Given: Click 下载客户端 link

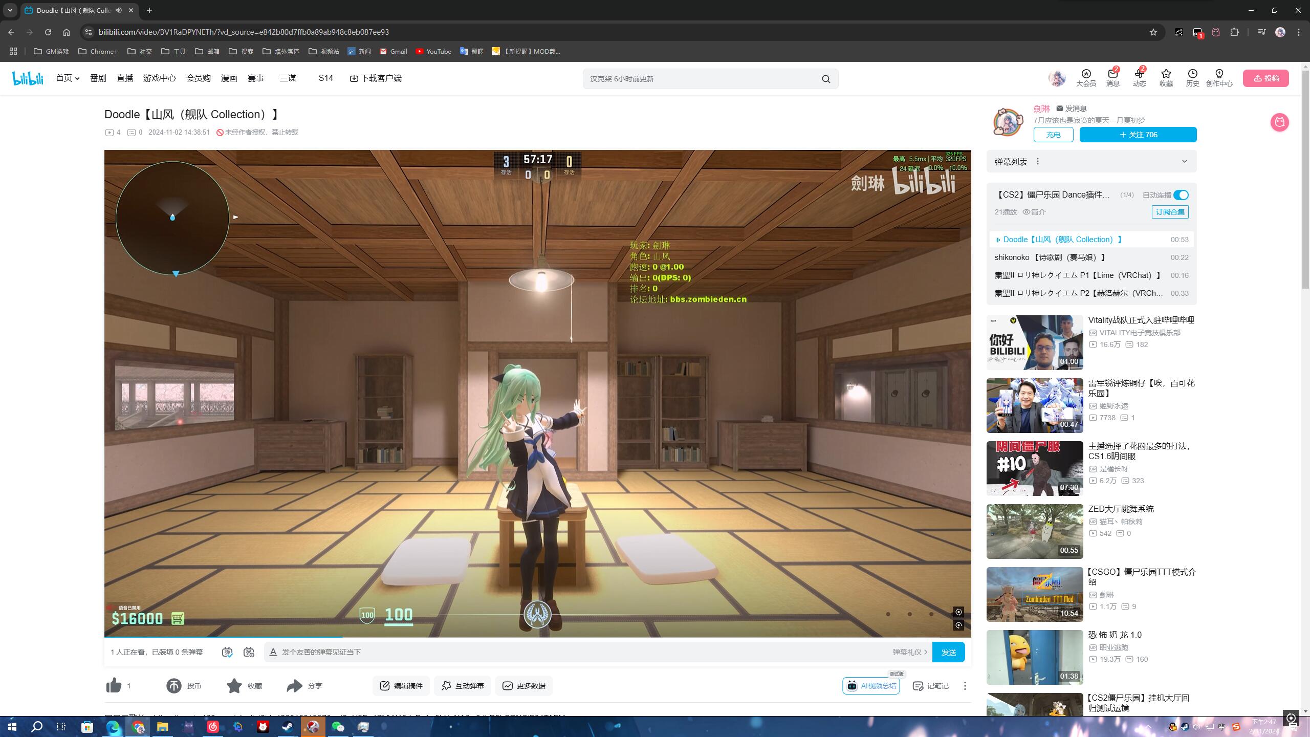Looking at the screenshot, I should click(376, 78).
